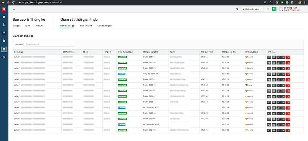Switch to the Giám sát hàng đợi tab
The image size is (308, 141).
(x=104, y=26)
